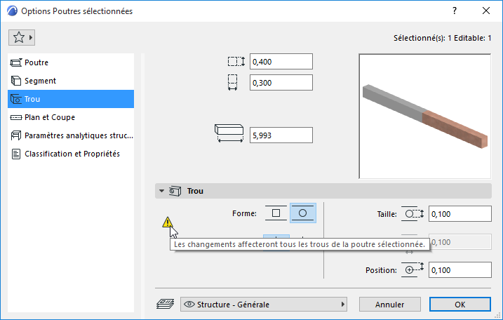
Task: Click the hole position icon
Action: (x=414, y=269)
